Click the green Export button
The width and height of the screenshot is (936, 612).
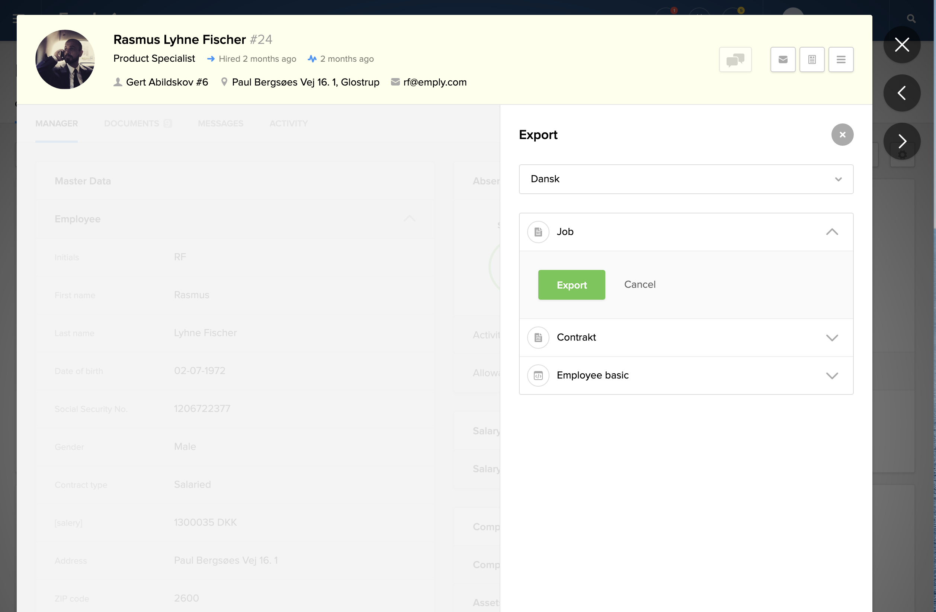(x=571, y=284)
